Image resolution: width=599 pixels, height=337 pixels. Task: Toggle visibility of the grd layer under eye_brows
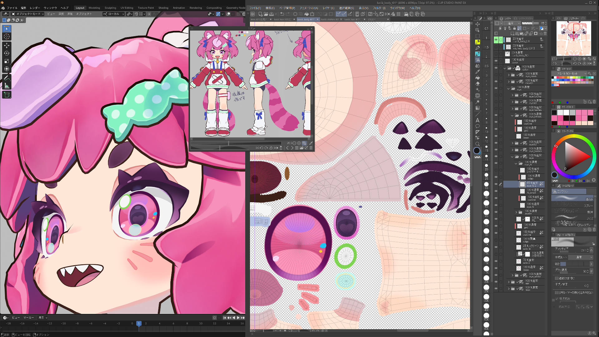(496, 129)
